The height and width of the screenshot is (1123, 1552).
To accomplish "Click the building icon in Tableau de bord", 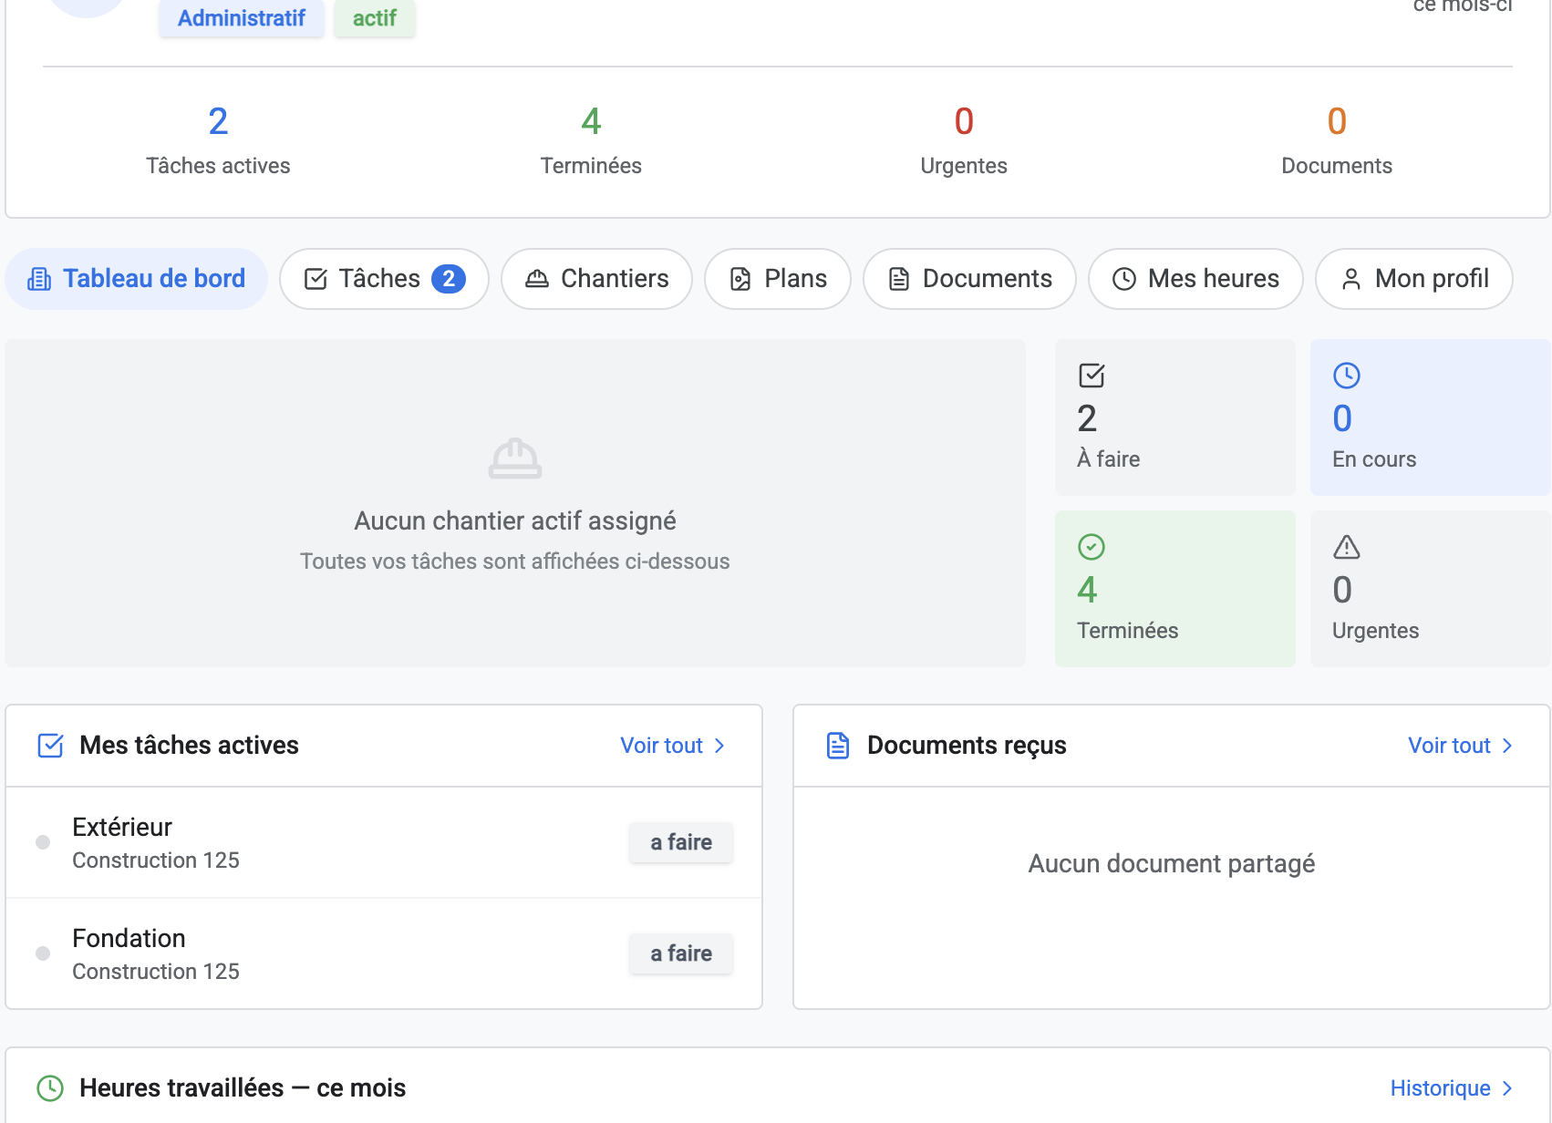I will [39, 279].
